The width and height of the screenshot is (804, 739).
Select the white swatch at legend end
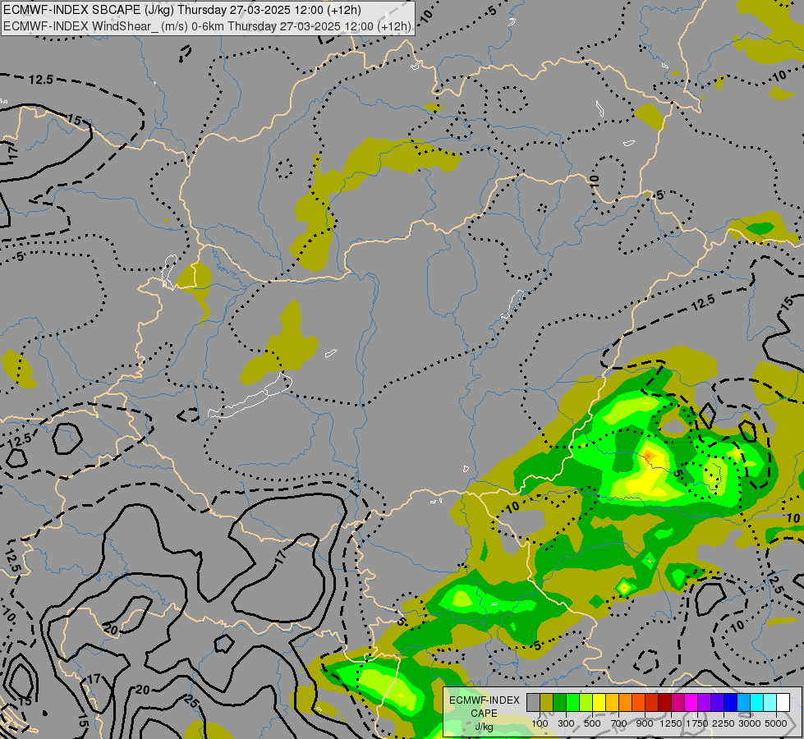coord(783,702)
